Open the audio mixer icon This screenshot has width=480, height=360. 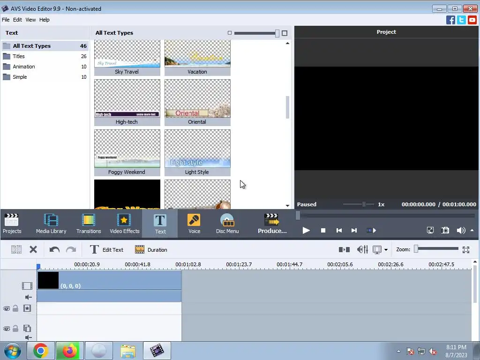pyautogui.click(x=362, y=250)
